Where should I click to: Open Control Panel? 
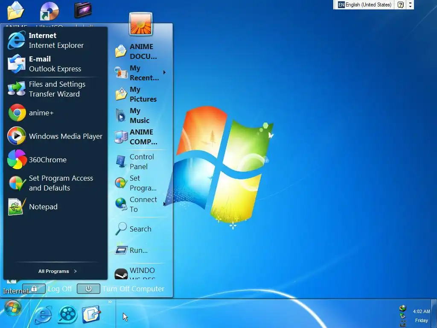[x=140, y=161]
